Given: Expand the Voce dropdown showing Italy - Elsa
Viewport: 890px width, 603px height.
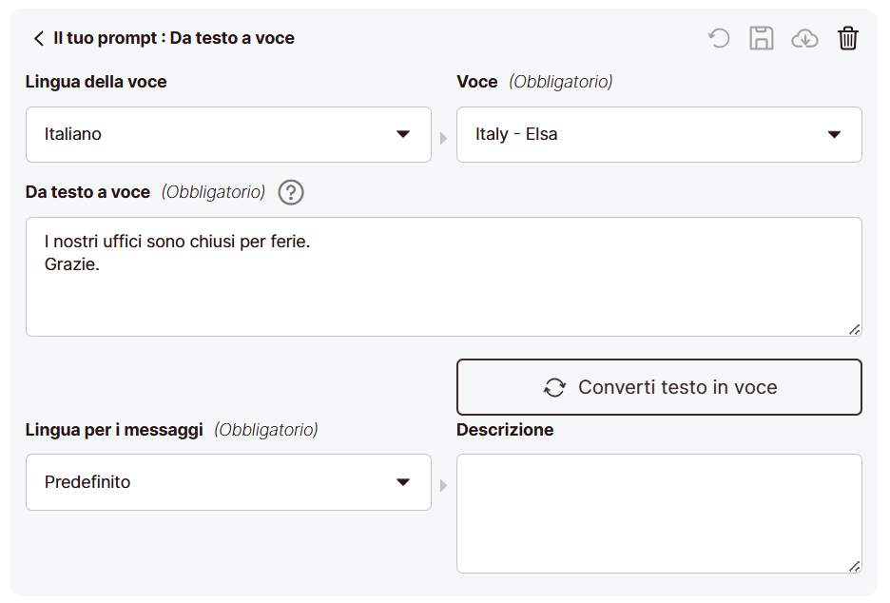Looking at the screenshot, I should (659, 134).
